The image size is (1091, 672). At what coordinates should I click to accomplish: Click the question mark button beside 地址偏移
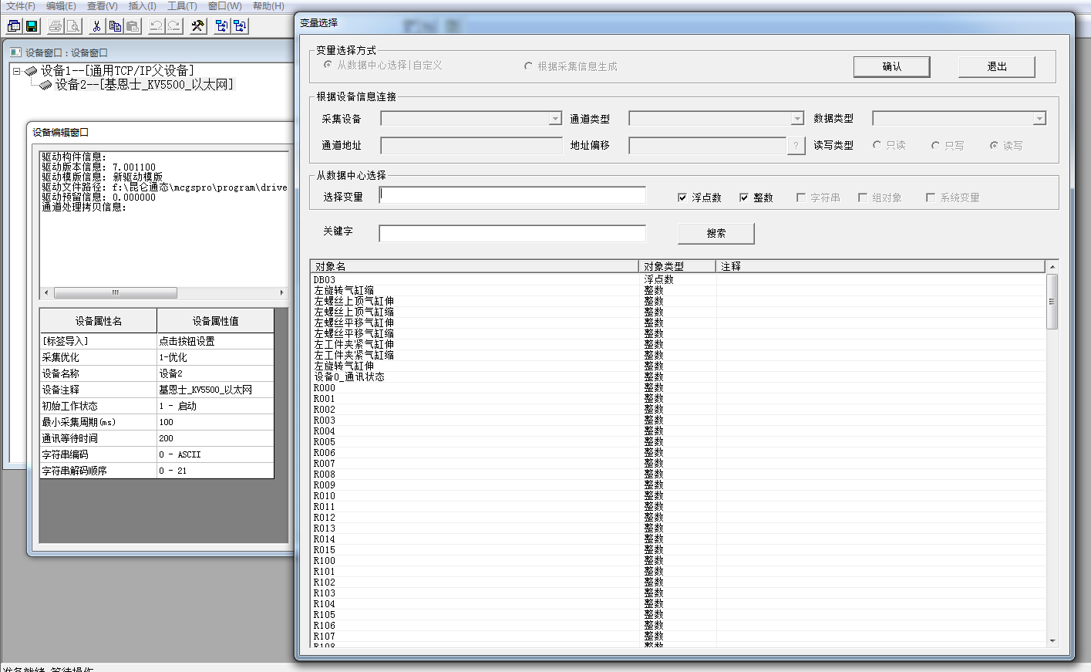coord(796,146)
